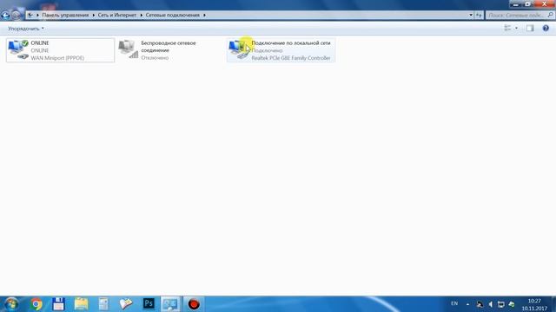Click Подключение по локальной сети label
This screenshot has width=556, height=312.
coord(291,42)
